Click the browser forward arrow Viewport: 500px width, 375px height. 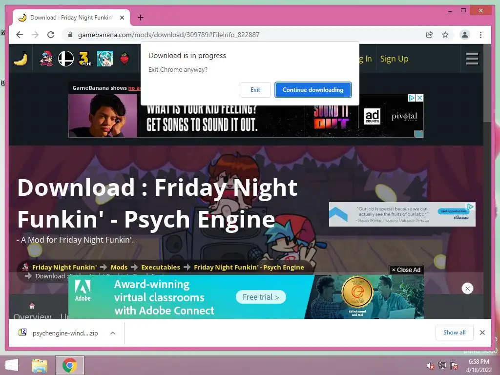click(35, 35)
